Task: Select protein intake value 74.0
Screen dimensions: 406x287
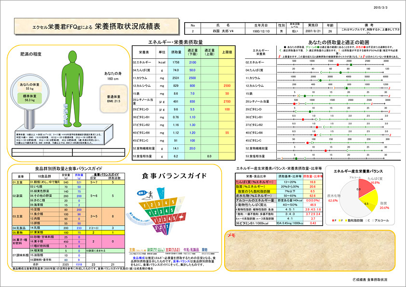Action: 176,70
